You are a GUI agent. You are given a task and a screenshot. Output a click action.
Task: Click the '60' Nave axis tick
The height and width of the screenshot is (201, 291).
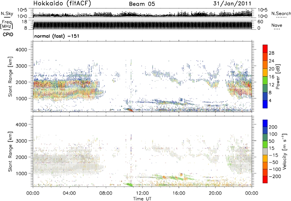pos(260,22)
